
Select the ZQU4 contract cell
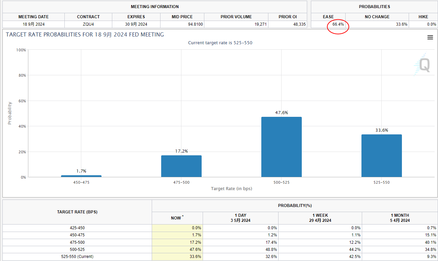click(x=88, y=24)
